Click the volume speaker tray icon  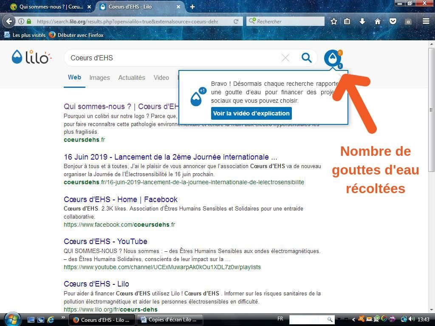412,319
